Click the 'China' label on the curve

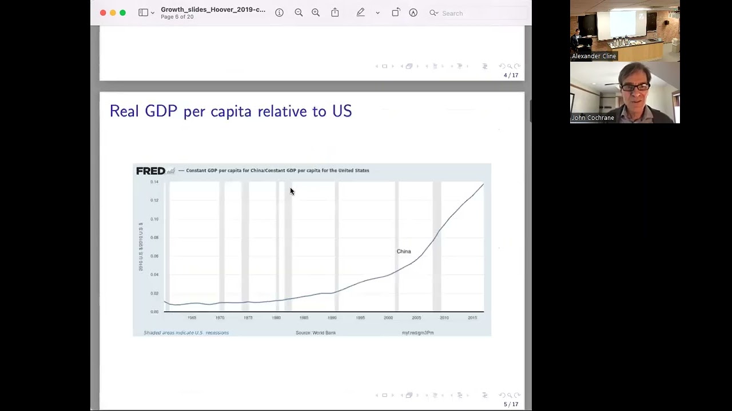(404, 251)
